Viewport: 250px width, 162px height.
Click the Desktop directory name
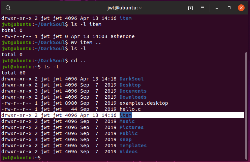[x=130, y=85]
